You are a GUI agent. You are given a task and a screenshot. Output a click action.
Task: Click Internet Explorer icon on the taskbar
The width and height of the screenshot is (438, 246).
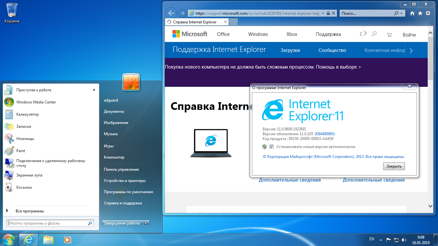[x=29, y=240]
